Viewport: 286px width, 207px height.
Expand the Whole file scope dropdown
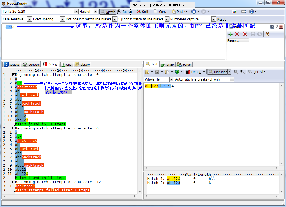(x=171, y=79)
